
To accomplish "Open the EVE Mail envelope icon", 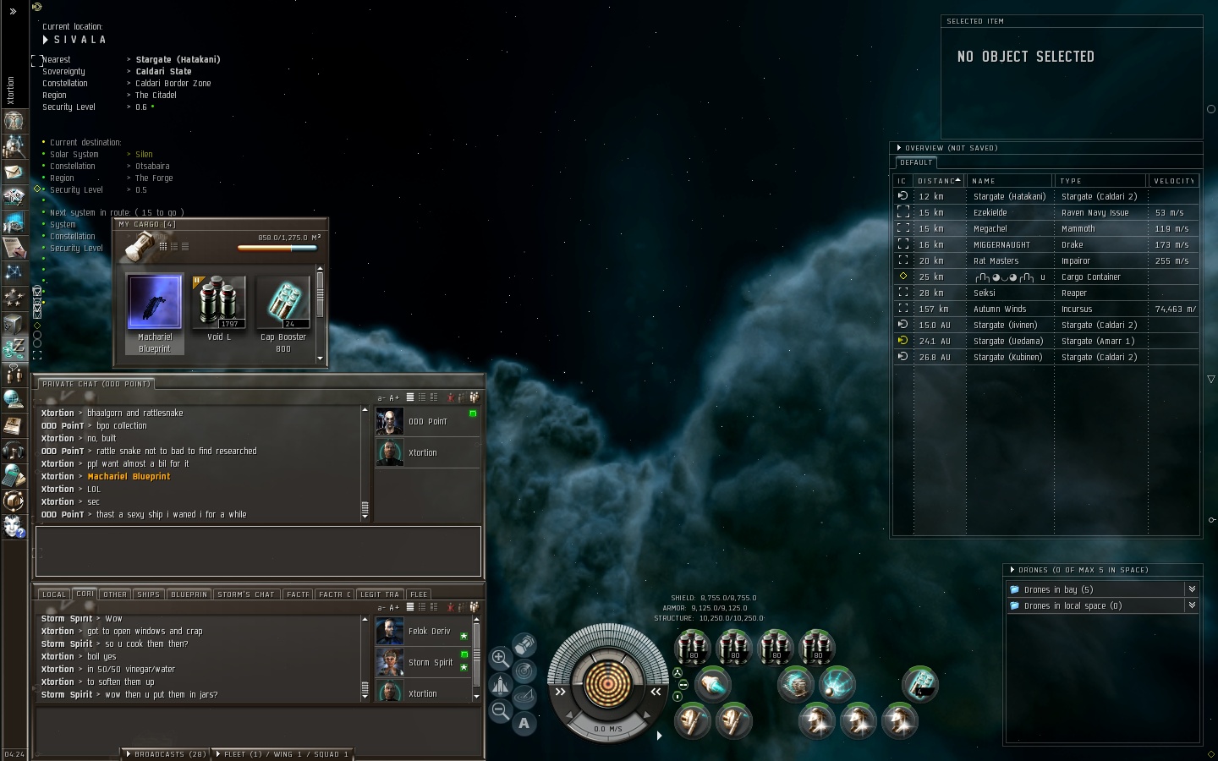I will [x=14, y=172].
